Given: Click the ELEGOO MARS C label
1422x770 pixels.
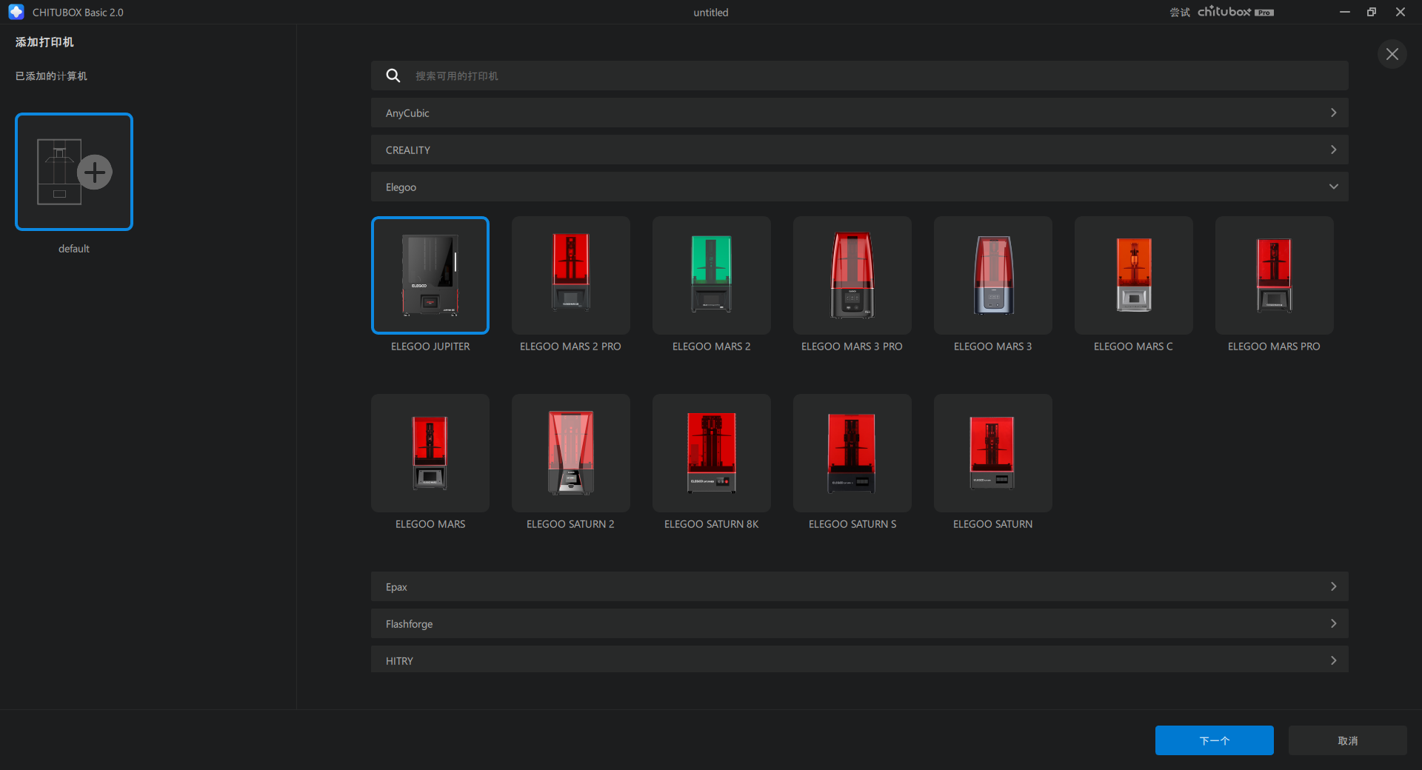Looking at the screenshot, I should 1133,346.
